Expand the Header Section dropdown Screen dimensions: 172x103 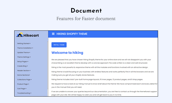24,71
